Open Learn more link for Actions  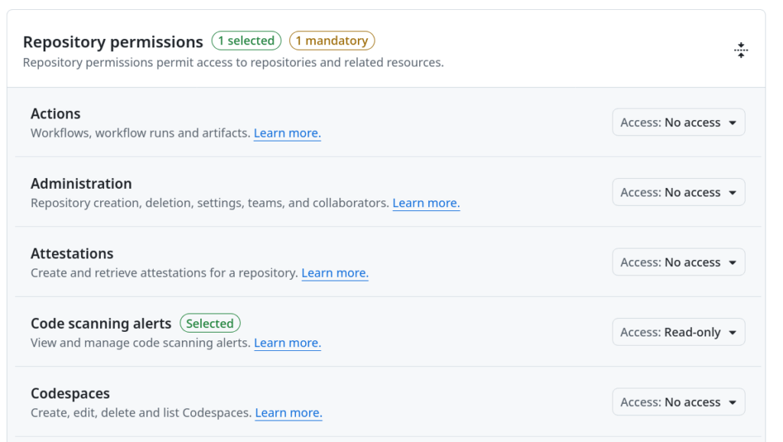288,133
